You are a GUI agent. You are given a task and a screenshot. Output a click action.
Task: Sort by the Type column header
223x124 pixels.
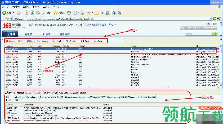162,46
